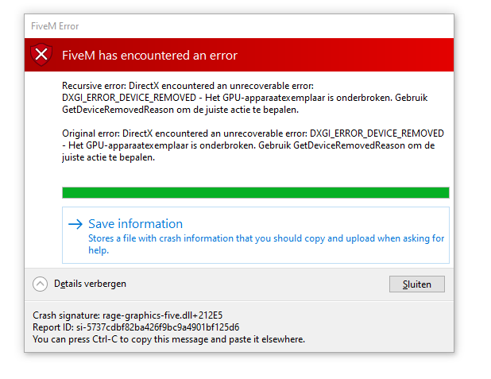491x379 pixels.
Task: Click the Report ID line
Action: pyautogui.click(x=136, y=327)
